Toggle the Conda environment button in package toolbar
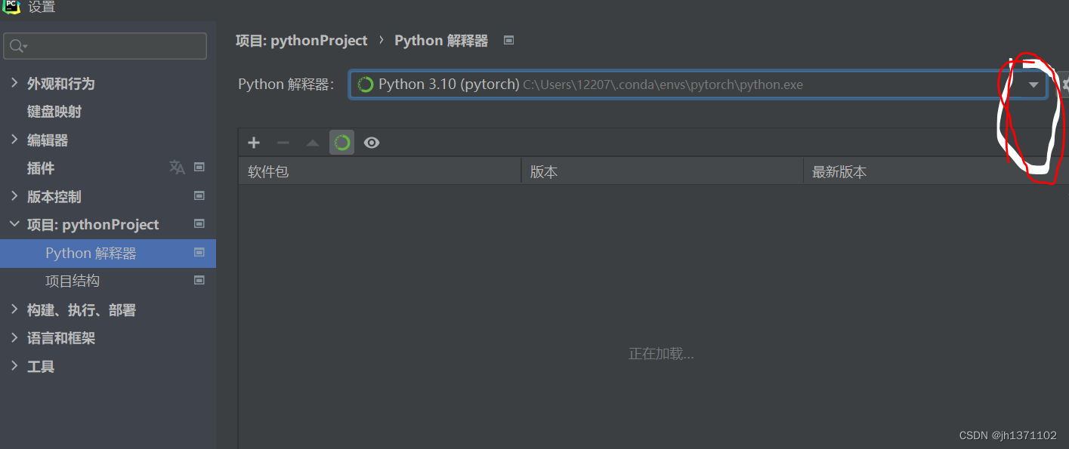The width and height of the screenshot is (1069, 449). coord(341,142)
